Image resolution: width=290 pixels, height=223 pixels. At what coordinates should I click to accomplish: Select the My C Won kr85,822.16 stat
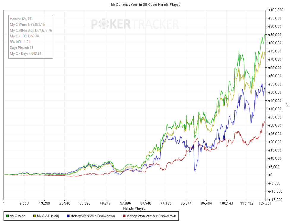pos(27,25)
